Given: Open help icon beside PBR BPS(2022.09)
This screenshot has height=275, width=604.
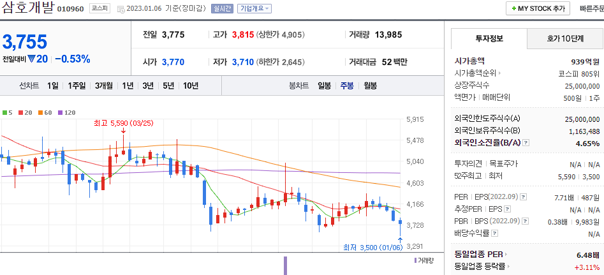Looking at the screenshot, I should (x=525, y=221).
